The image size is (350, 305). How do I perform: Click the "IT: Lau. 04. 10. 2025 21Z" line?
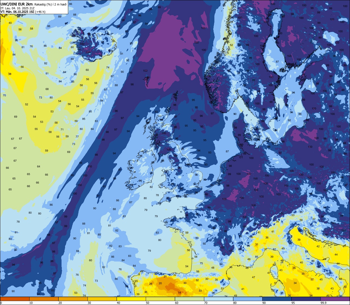click(17, 8)
